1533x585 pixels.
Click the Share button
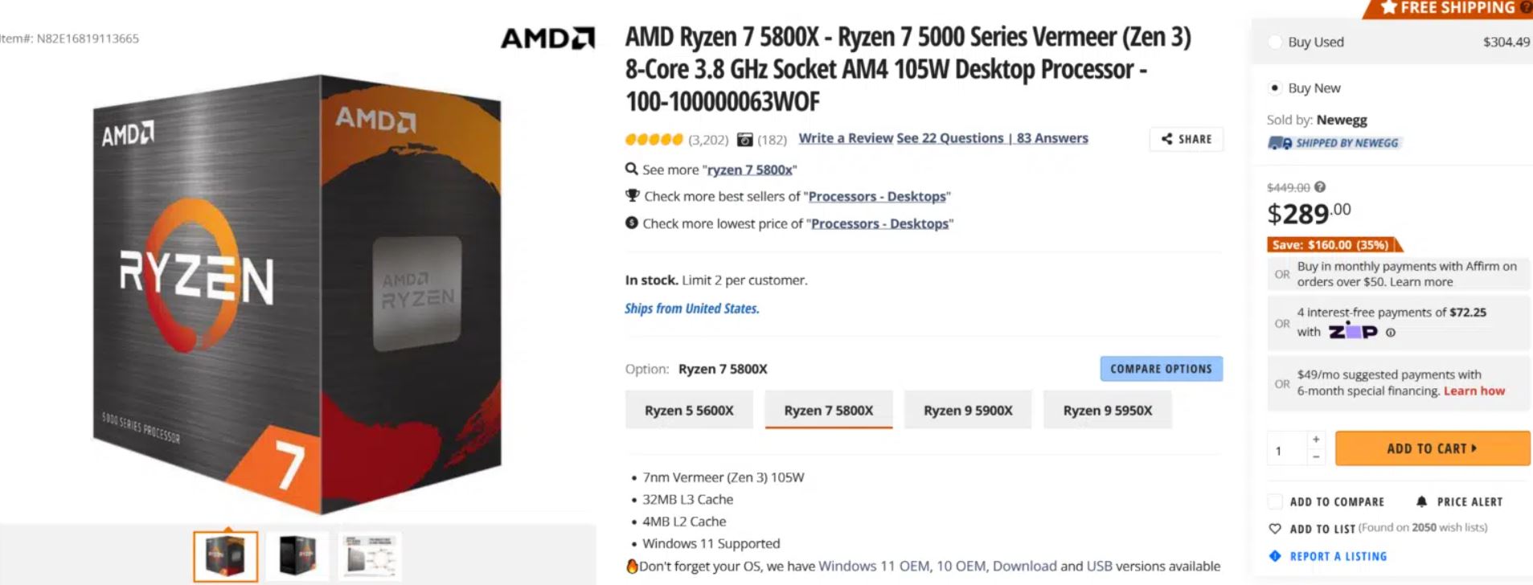tap(1187, 139)
